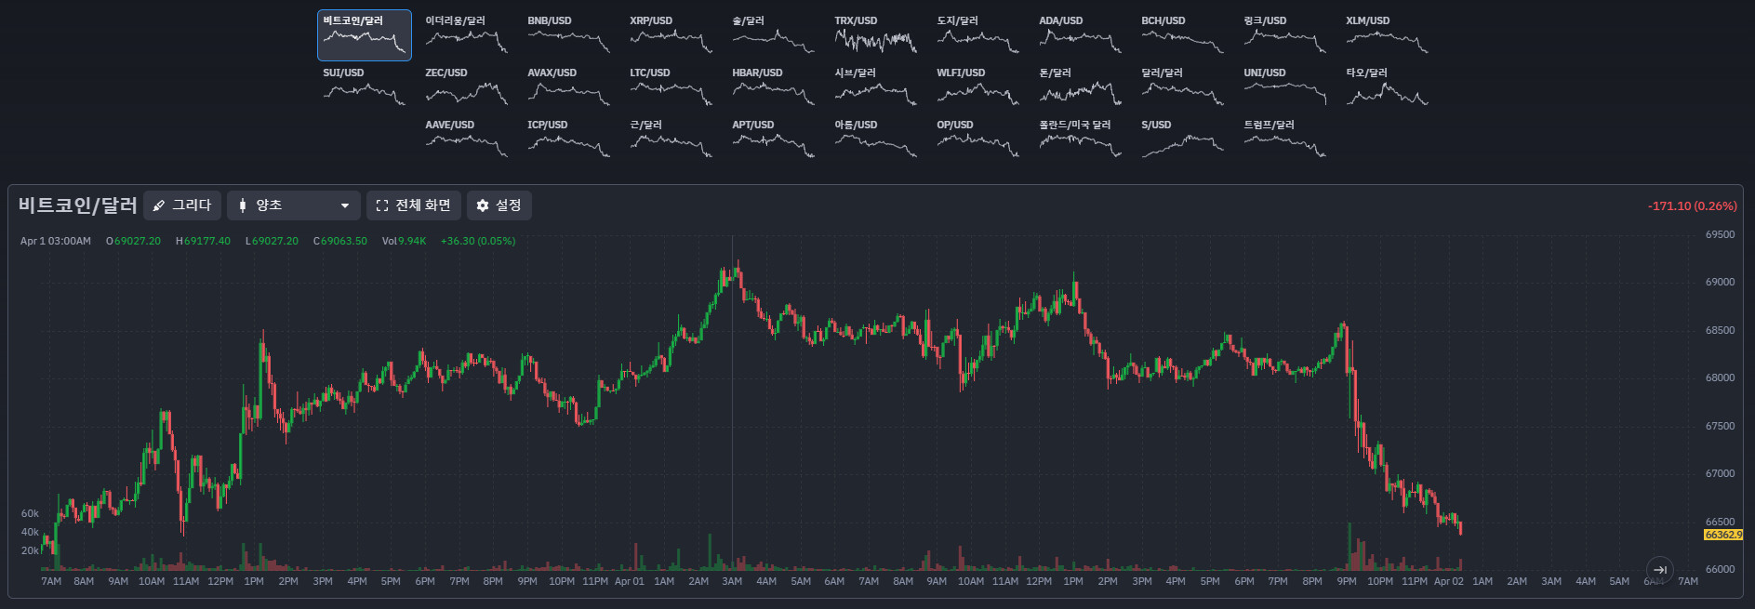Screen dimensions: 1755x609
Task: Switch to the 이더리움/달러 pair
Action: [466, 35]
